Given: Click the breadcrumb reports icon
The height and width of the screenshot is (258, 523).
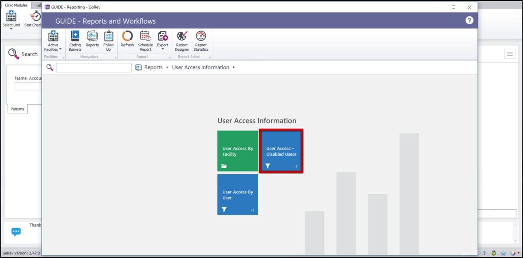Looking at the screenshot, I should click(x=138, y=67).
